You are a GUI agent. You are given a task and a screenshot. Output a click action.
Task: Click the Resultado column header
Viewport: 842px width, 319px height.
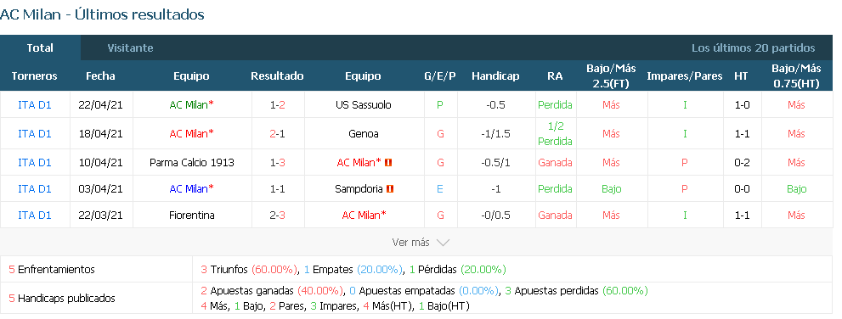(277, 76)
